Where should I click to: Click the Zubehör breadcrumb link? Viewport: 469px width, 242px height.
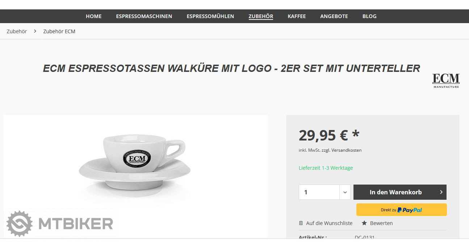17,31
